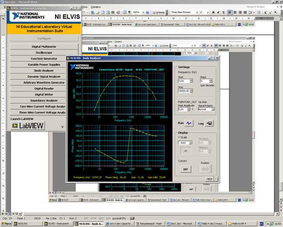Click the Пуск start button on taskbar

6,224
